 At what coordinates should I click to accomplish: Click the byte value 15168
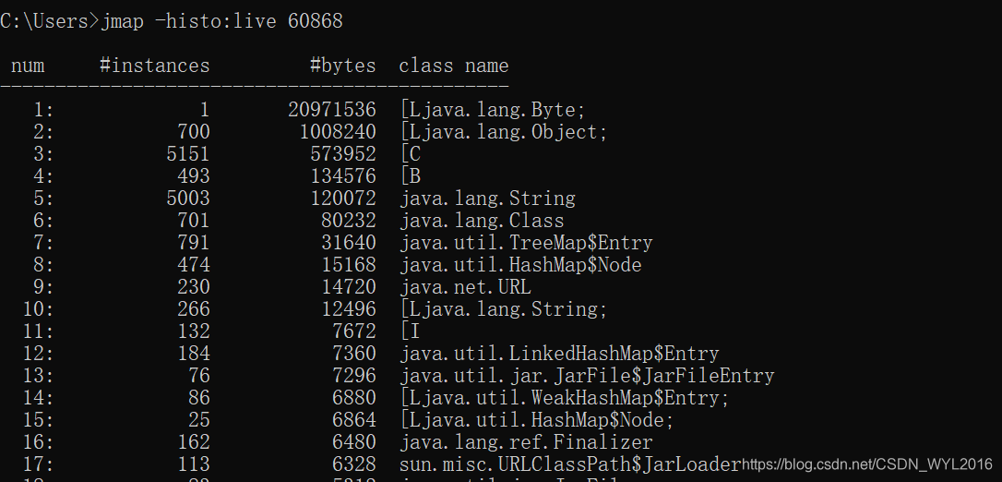[348, 265]
